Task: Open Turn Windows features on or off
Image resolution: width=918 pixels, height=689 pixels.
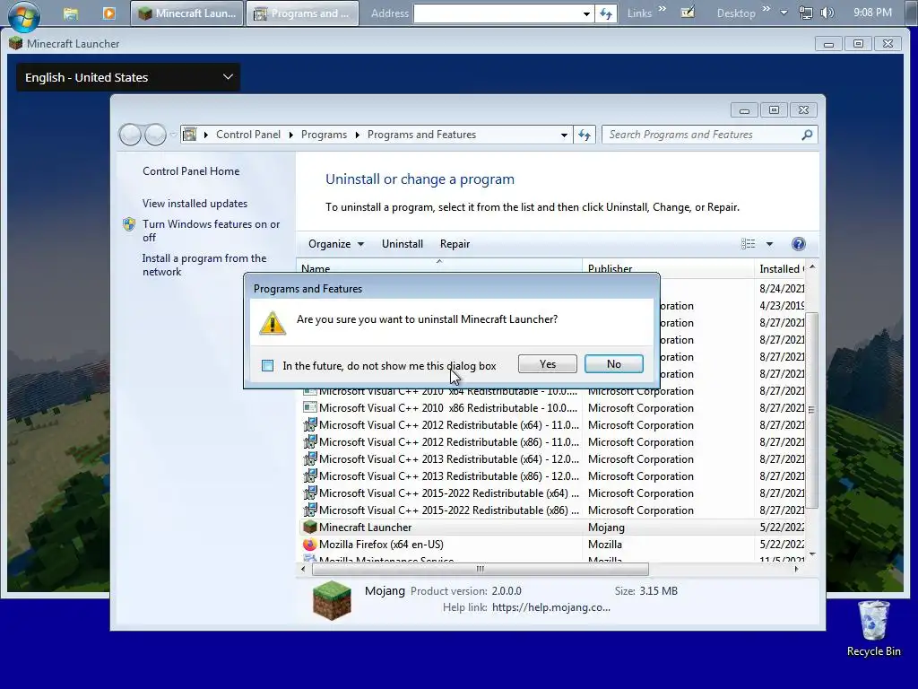Action: click(x=212, y=231)
